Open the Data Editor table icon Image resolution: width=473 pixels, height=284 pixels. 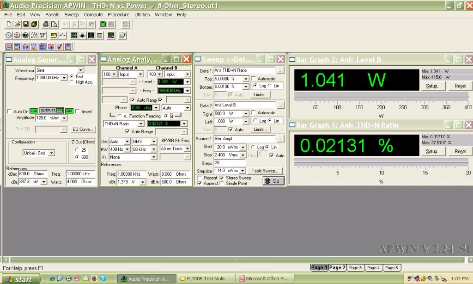click(x=100, y=35)
